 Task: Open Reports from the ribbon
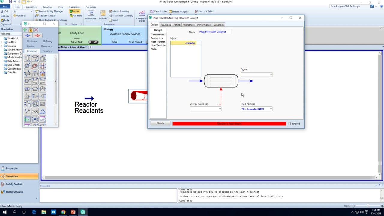103,15
